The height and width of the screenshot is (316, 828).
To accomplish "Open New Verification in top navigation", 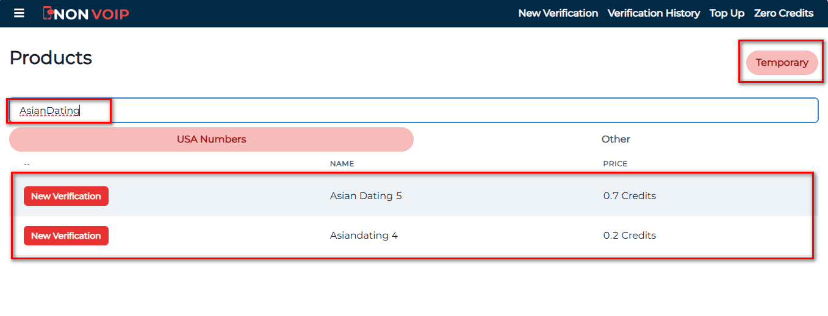I will click(558, 13).
